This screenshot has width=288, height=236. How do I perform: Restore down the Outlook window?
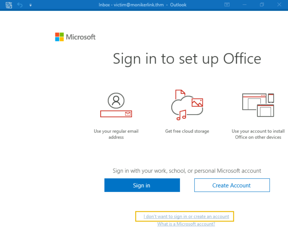262,5
